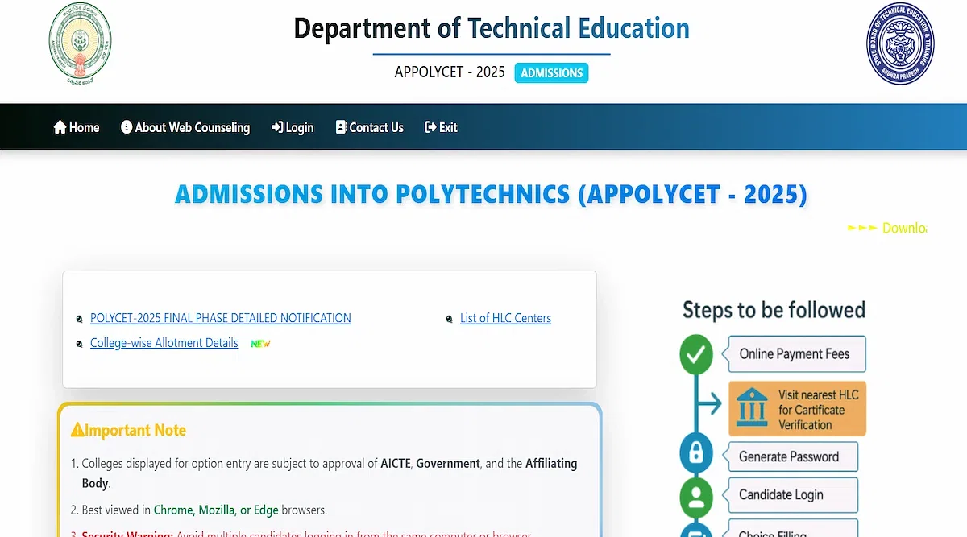Screen dimensions: 967x537
Task: Click the house icon beside Home
Action: [60, 127]
